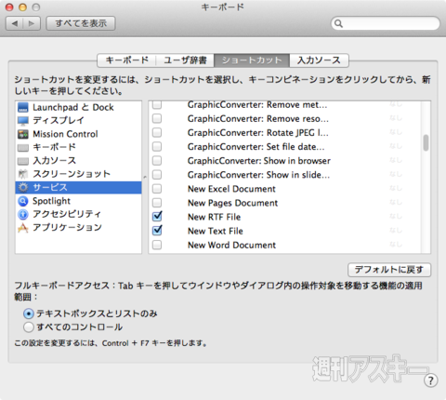This screenshot has height=400, width=446.
Task: Uncheck New RTF File checkbox
Action: click(x=157, y=216)
